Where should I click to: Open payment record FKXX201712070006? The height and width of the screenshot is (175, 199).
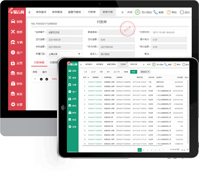95,91
